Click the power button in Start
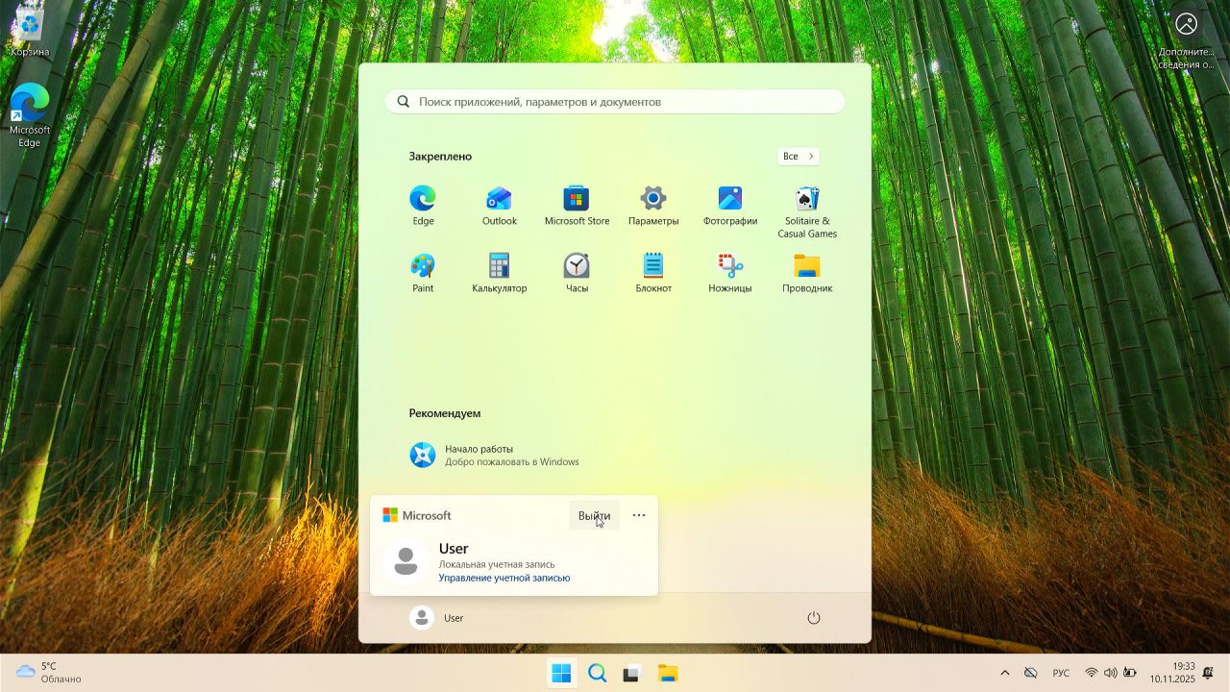The height and width of the screenshot is (692, 1230). click(x=814, y=618)
